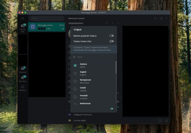
Task: Open the hamburger main menu
Action: coord(23,18)
